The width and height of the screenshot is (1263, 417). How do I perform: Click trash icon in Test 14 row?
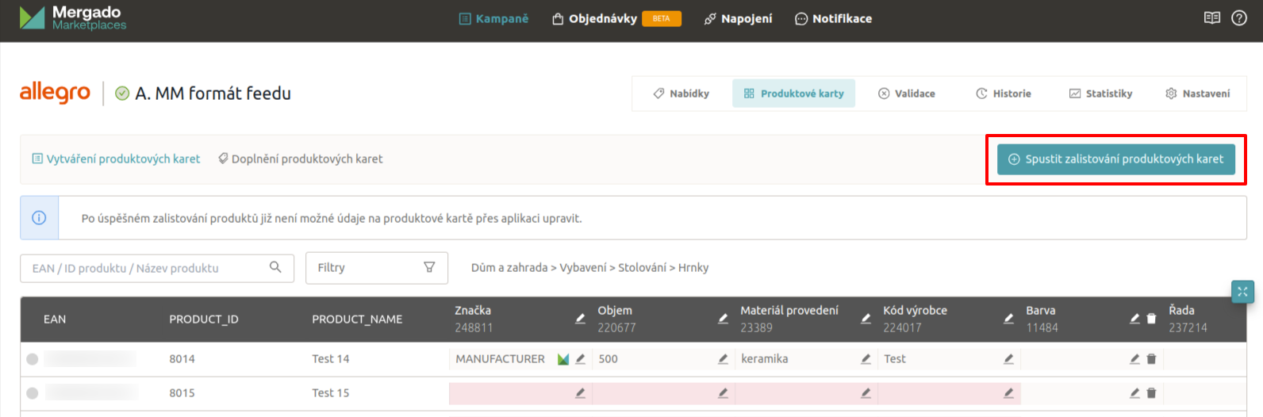[1151, 359]
